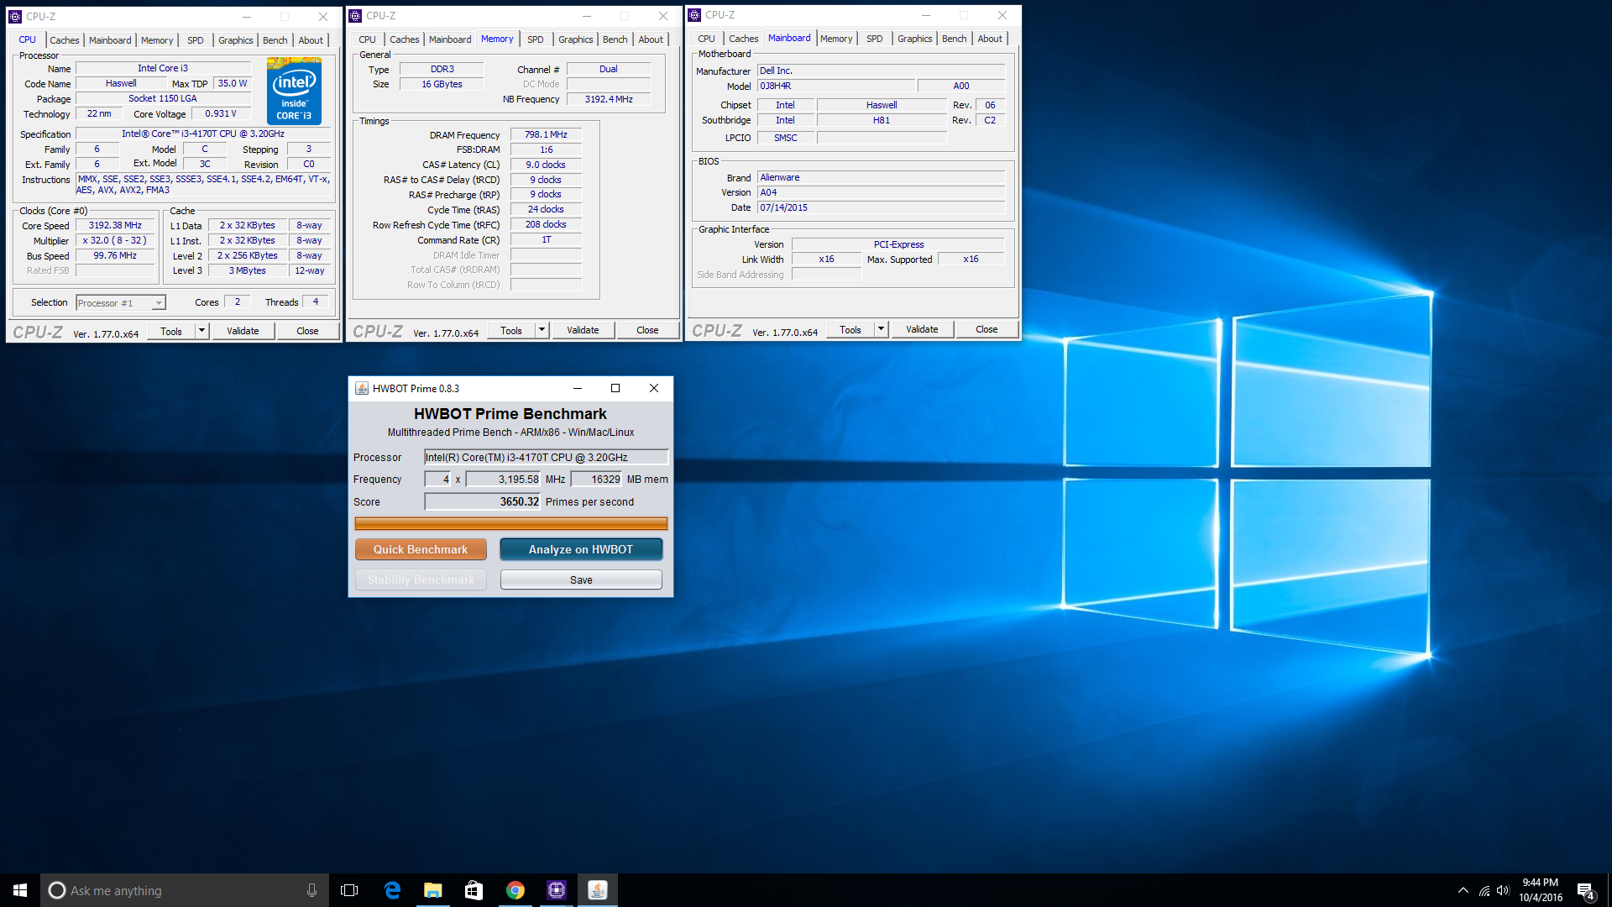Image resolution: width=1612 pixels, height=907 pixels.
Task: Open the Windows Store taskbar icon
Action: [474, 890]
